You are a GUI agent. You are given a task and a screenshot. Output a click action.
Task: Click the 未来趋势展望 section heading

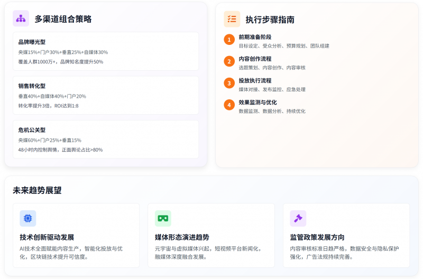coord(37,190)
